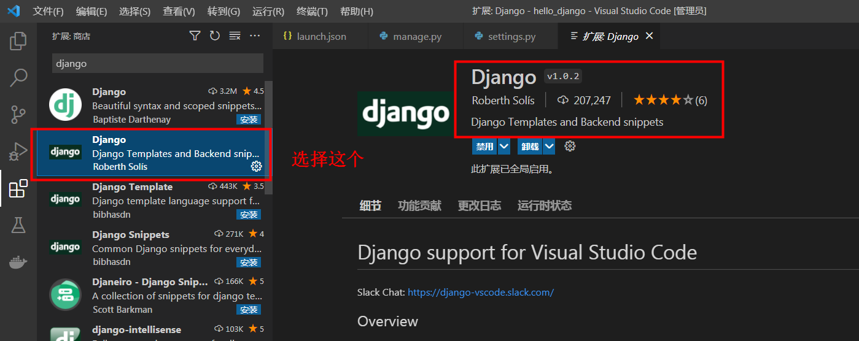This screenshot has height=341, width=859.
Task: Open Run and Debug view
Action: 18,151
